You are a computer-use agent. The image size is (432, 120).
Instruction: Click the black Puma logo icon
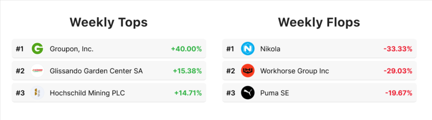coord(248,93)
